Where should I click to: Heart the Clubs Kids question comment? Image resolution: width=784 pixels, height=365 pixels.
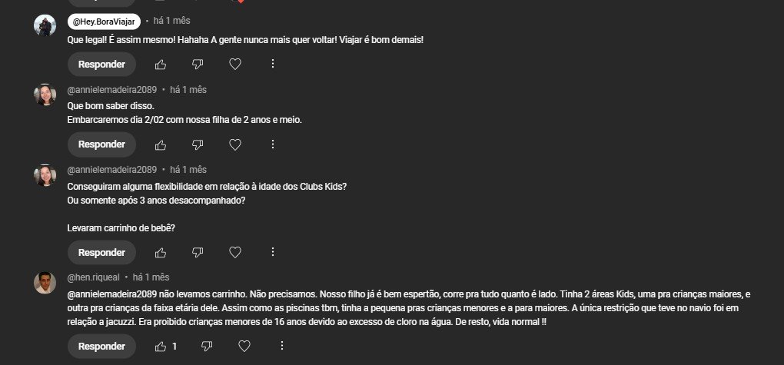[x=235, y=253]
